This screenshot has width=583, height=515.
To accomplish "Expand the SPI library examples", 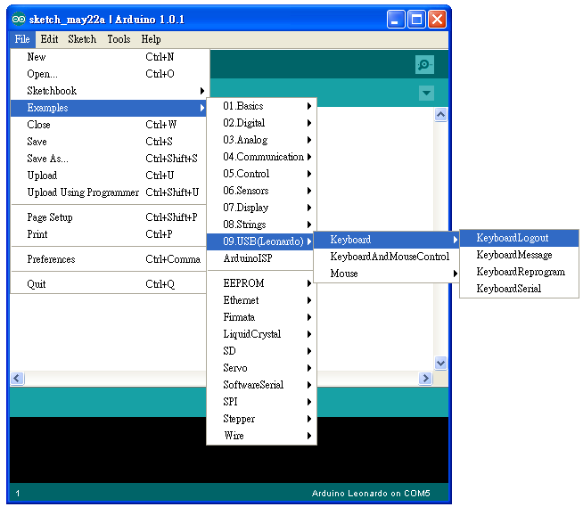I will click(x=262, y=402).
